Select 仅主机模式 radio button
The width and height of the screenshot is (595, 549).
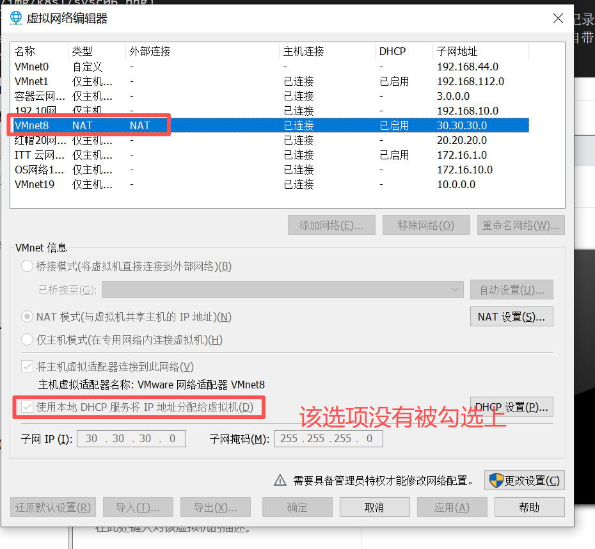pos(27,340)
